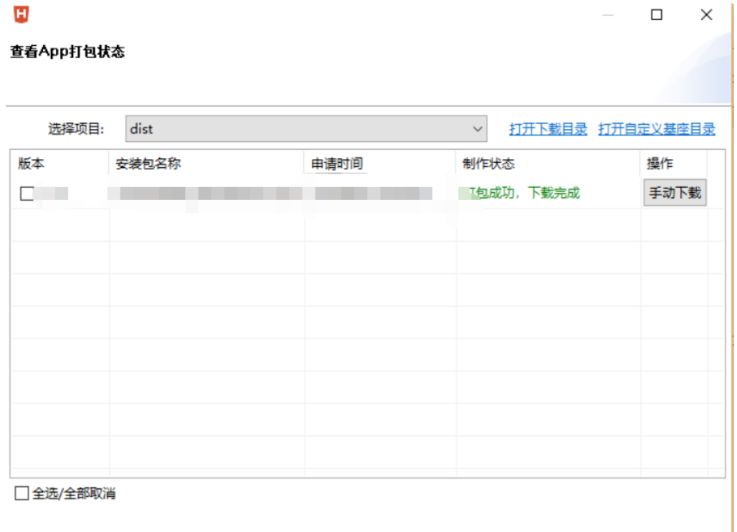Click the blurred package name cell in first row
737x532 pixels.
tap(204, 193)
